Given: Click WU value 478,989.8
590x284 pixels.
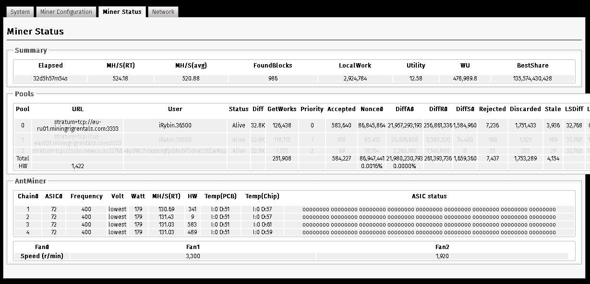Looking at the screenshot, I should [x=465, y=79].
